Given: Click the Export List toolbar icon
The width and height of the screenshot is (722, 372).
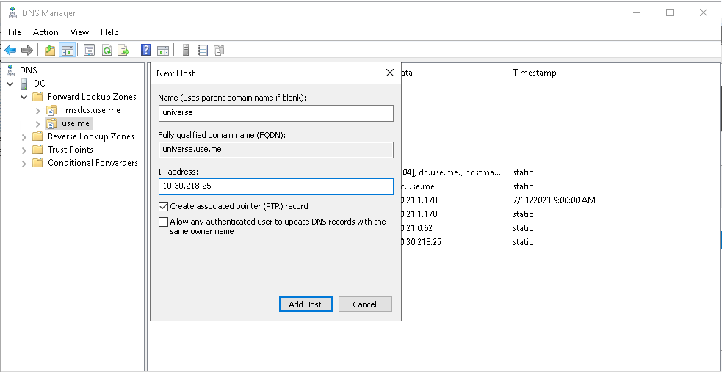Looking at the screenshot, I should pyautogui.click(x=123, y=50).
